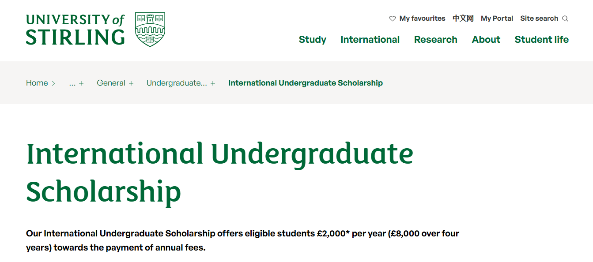This screenshot has height=262, width=593.
Task: Expand the collapsed breadcrumb ellipsis
Action: click(x=76, y=83)
